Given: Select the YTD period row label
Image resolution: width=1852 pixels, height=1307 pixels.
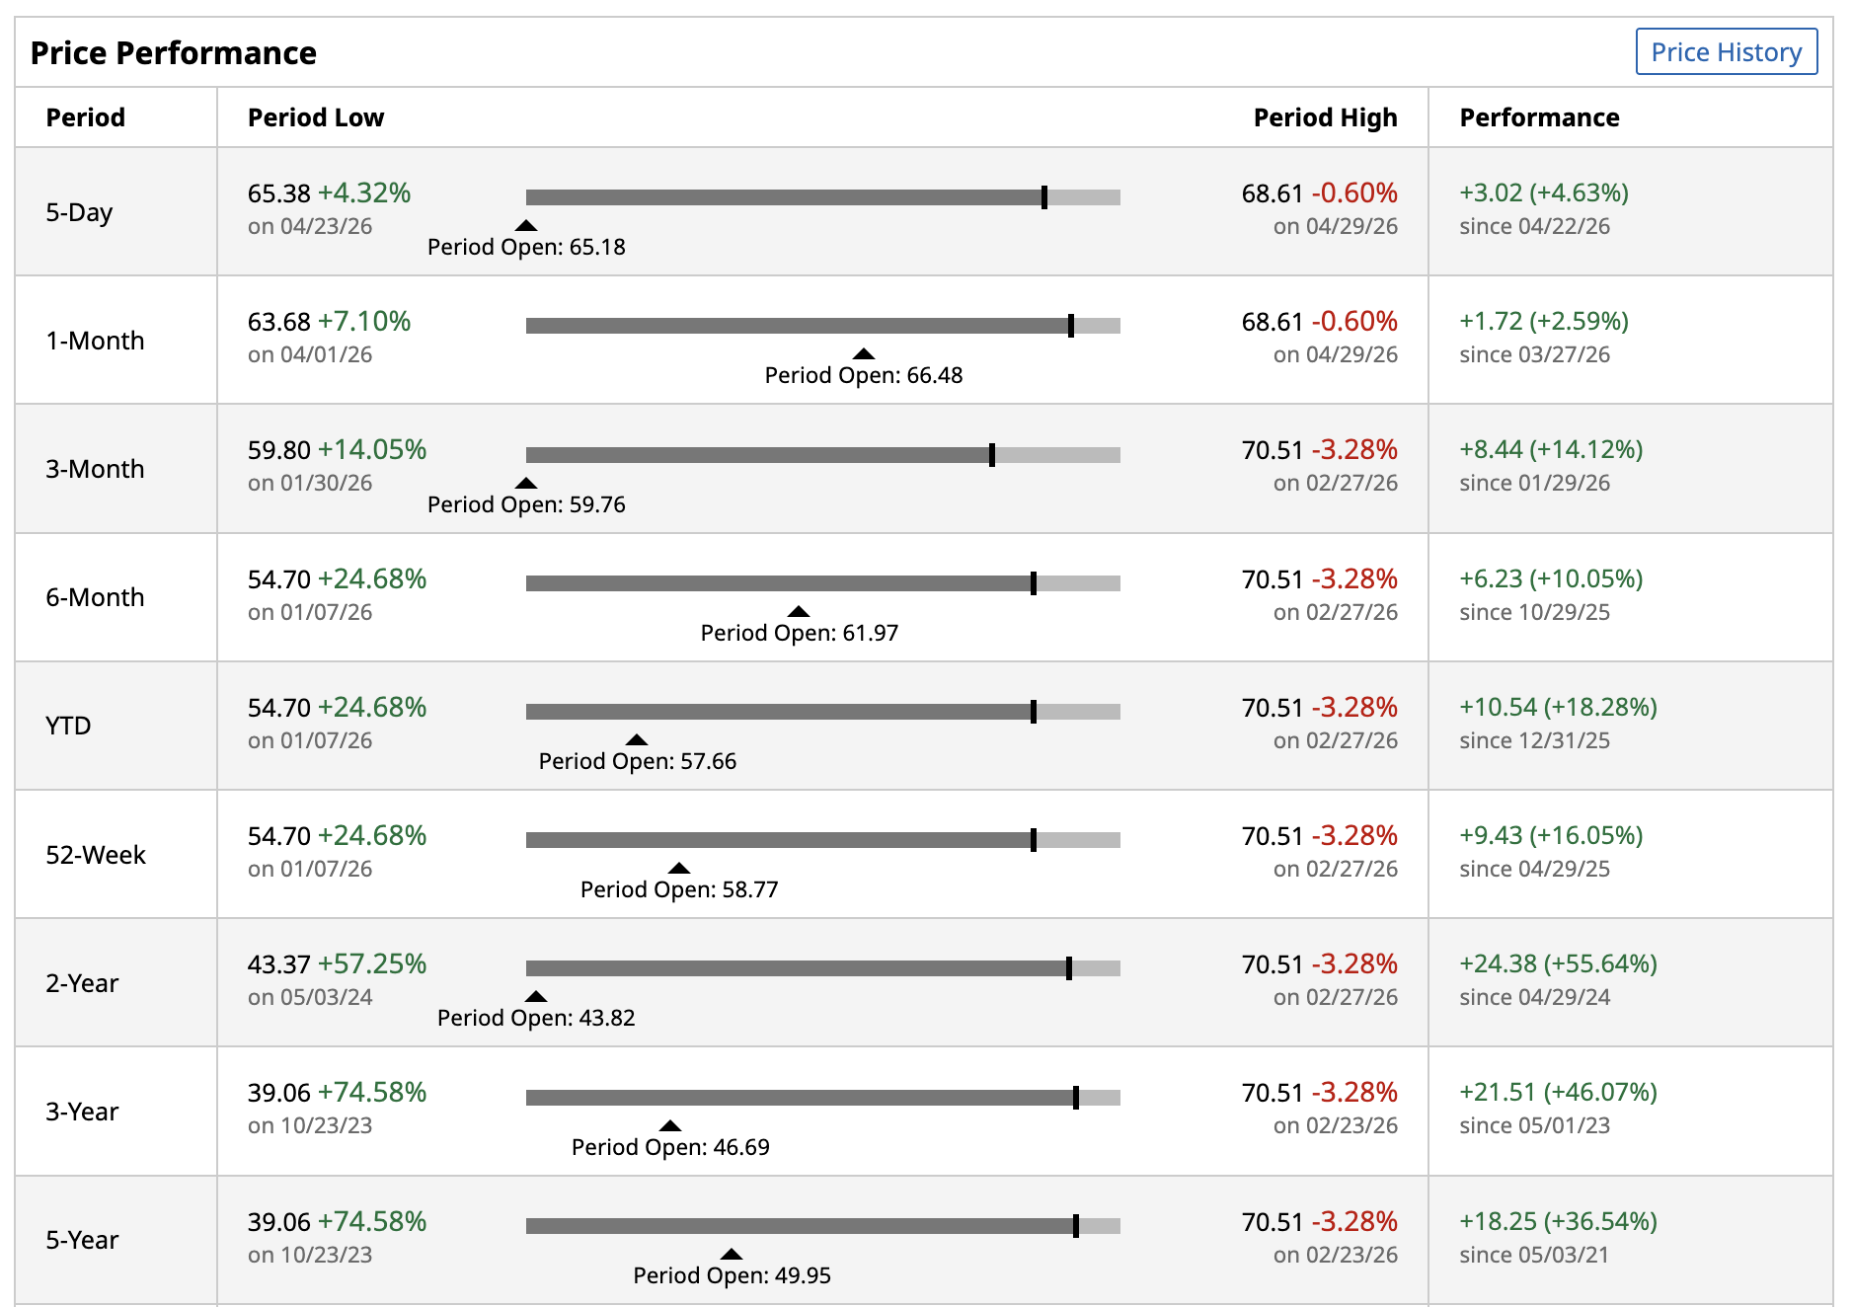Looking at the screenshot, I should click(68, 726).
